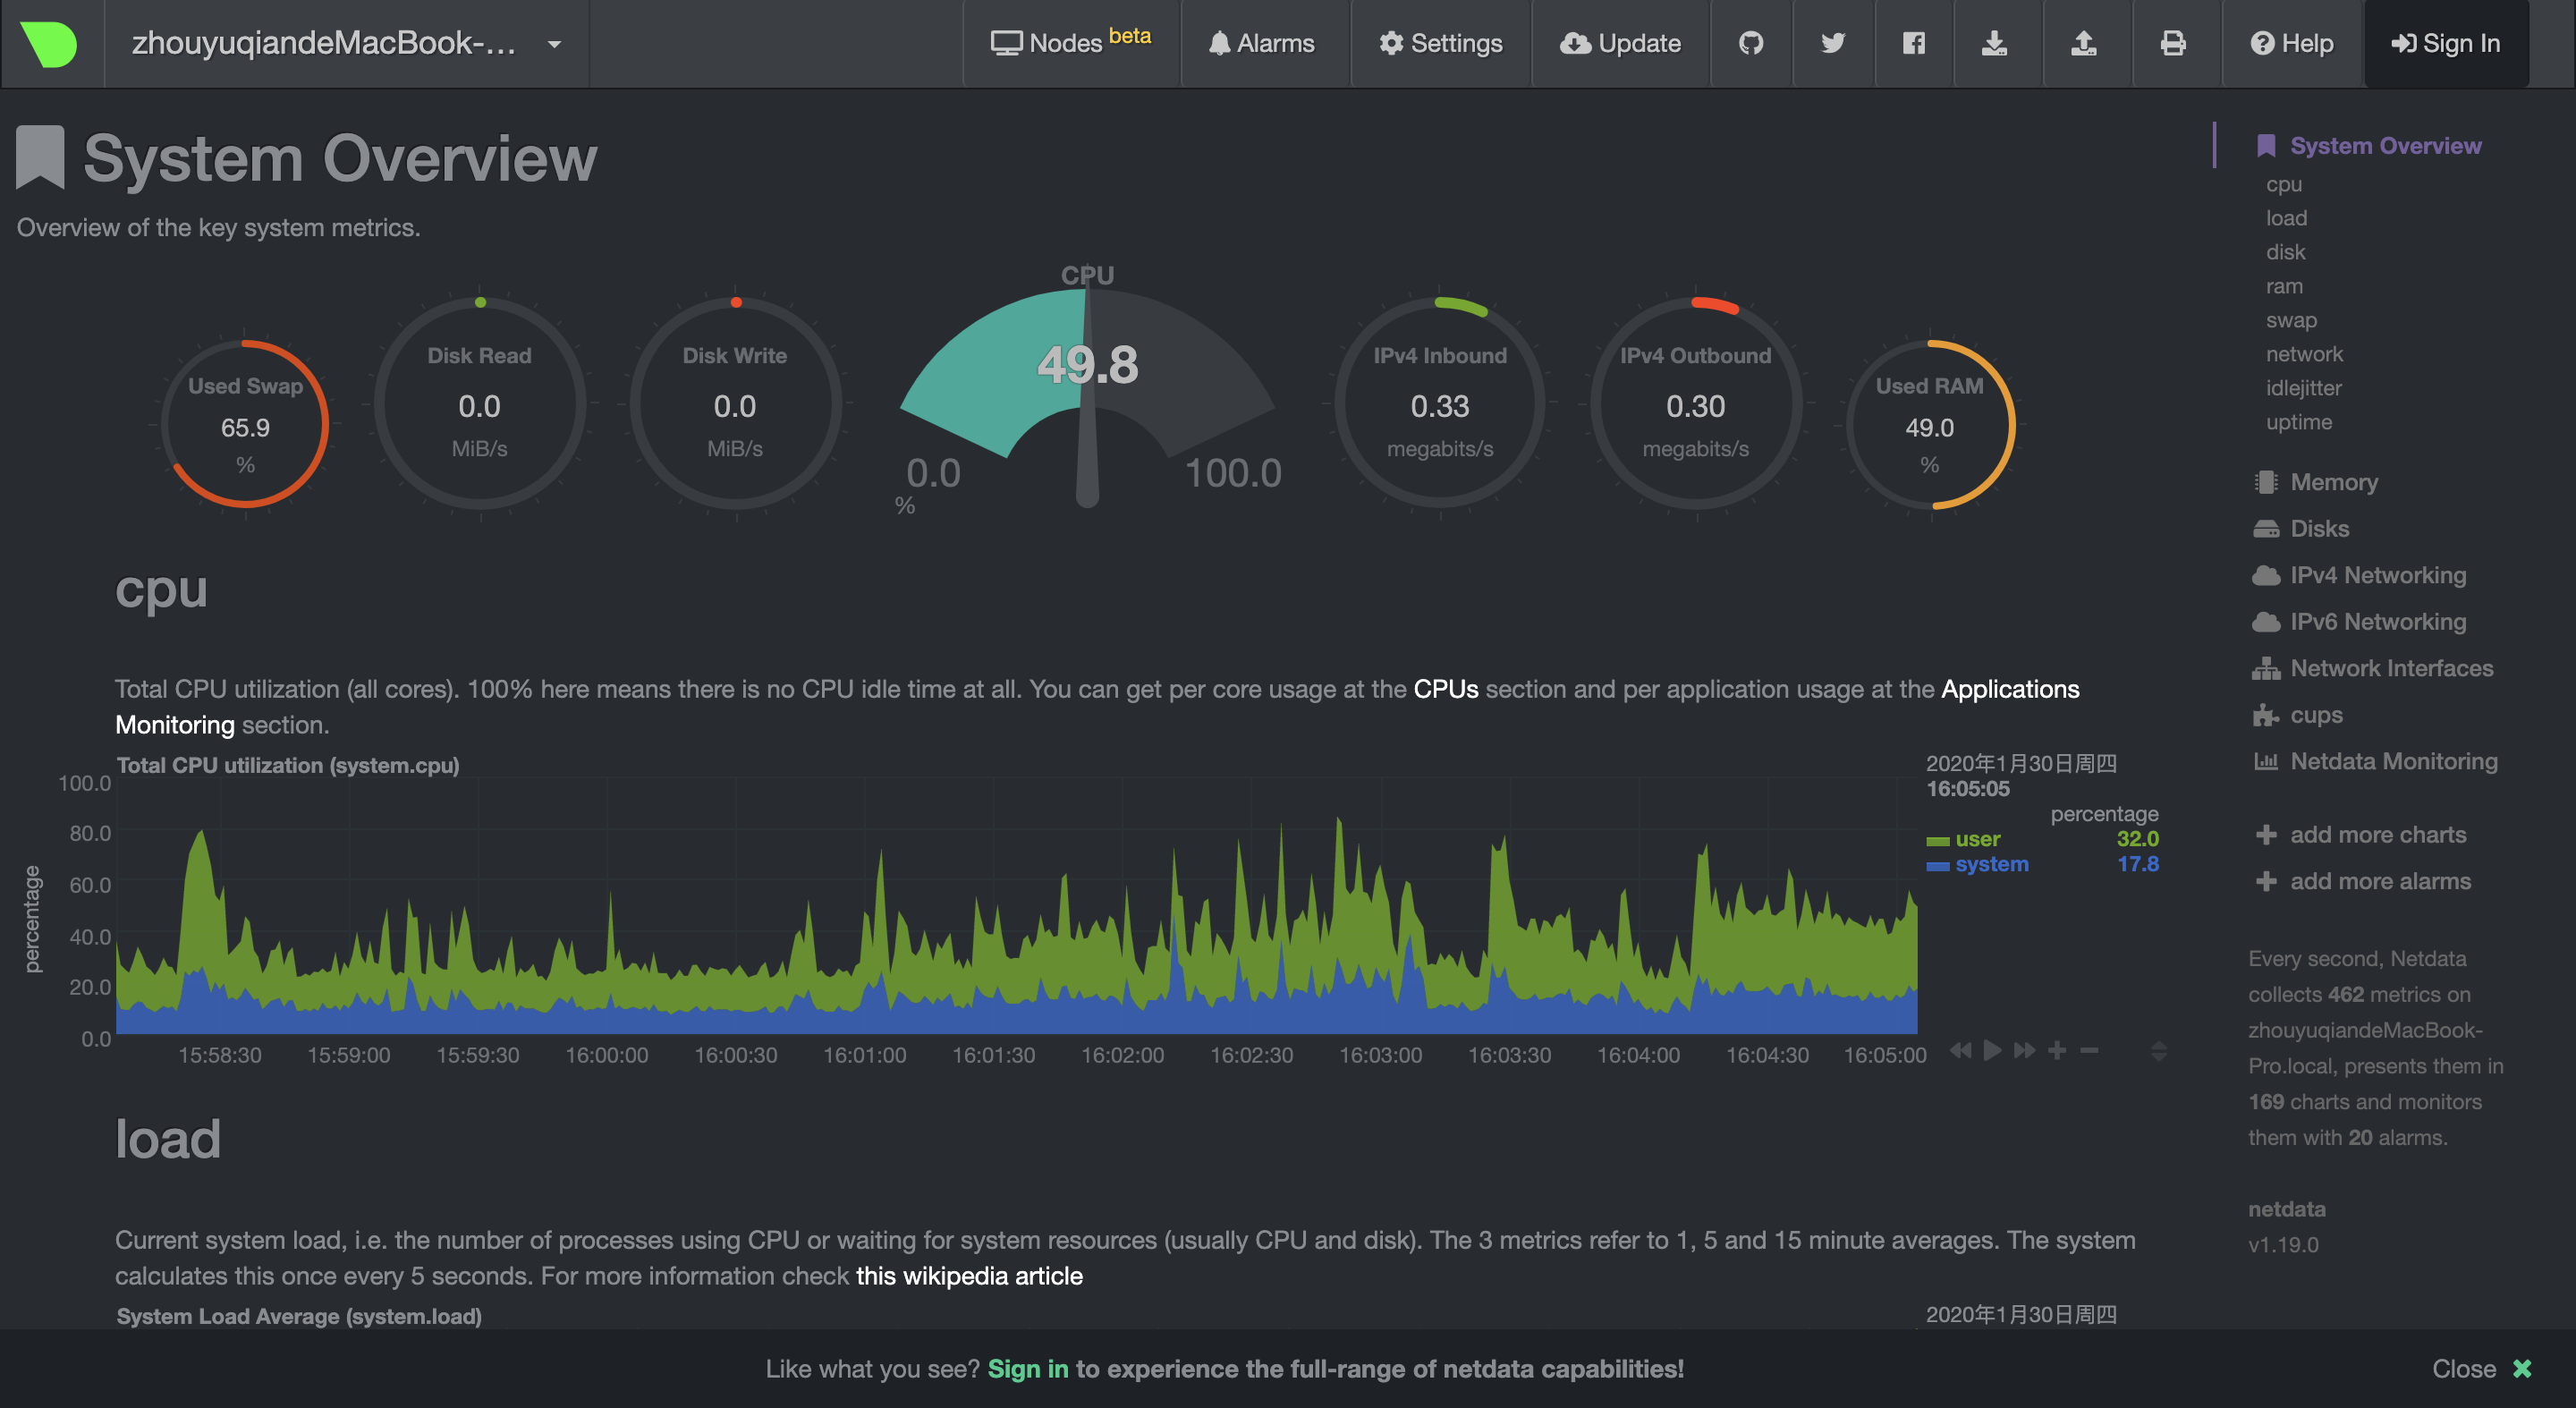Play the CPU chart
The image size is (2576, 1408).
click(x=1992, y=1050)
